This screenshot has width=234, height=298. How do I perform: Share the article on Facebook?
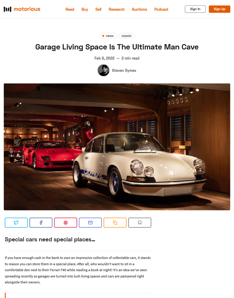coord(41,223)
